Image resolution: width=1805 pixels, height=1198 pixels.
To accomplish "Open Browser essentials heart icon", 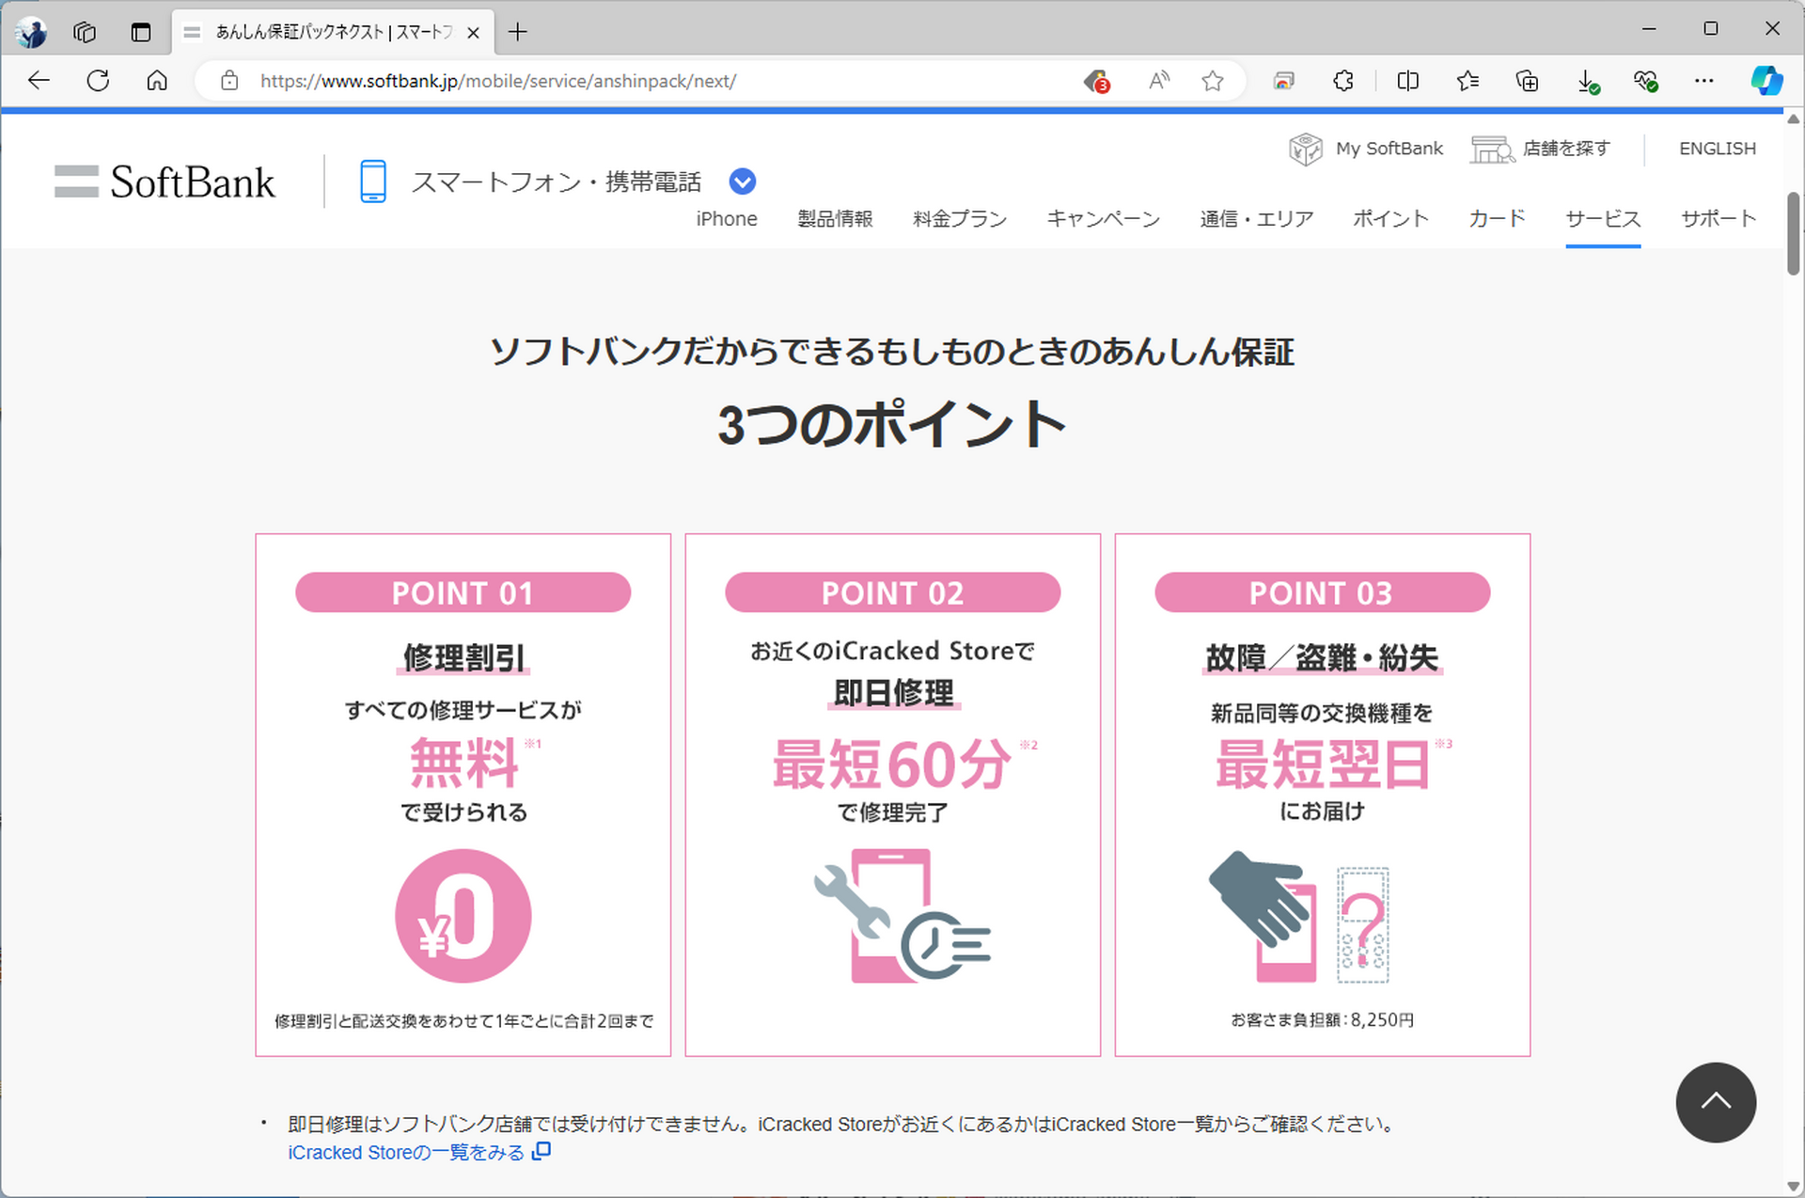I will [1645, 82].
